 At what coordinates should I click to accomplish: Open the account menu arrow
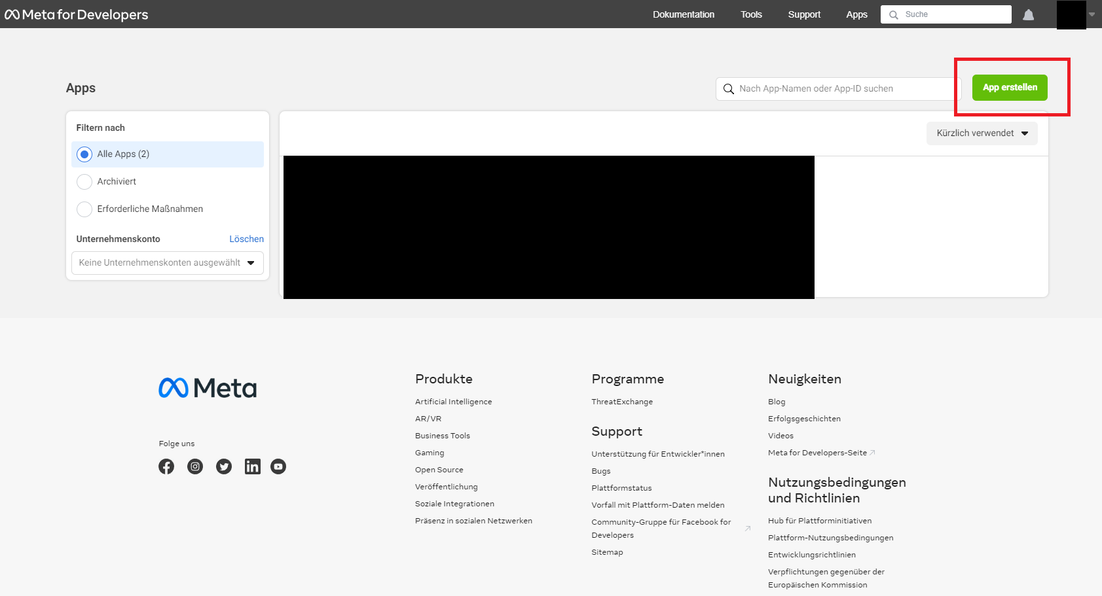[x=1092, y=14]
